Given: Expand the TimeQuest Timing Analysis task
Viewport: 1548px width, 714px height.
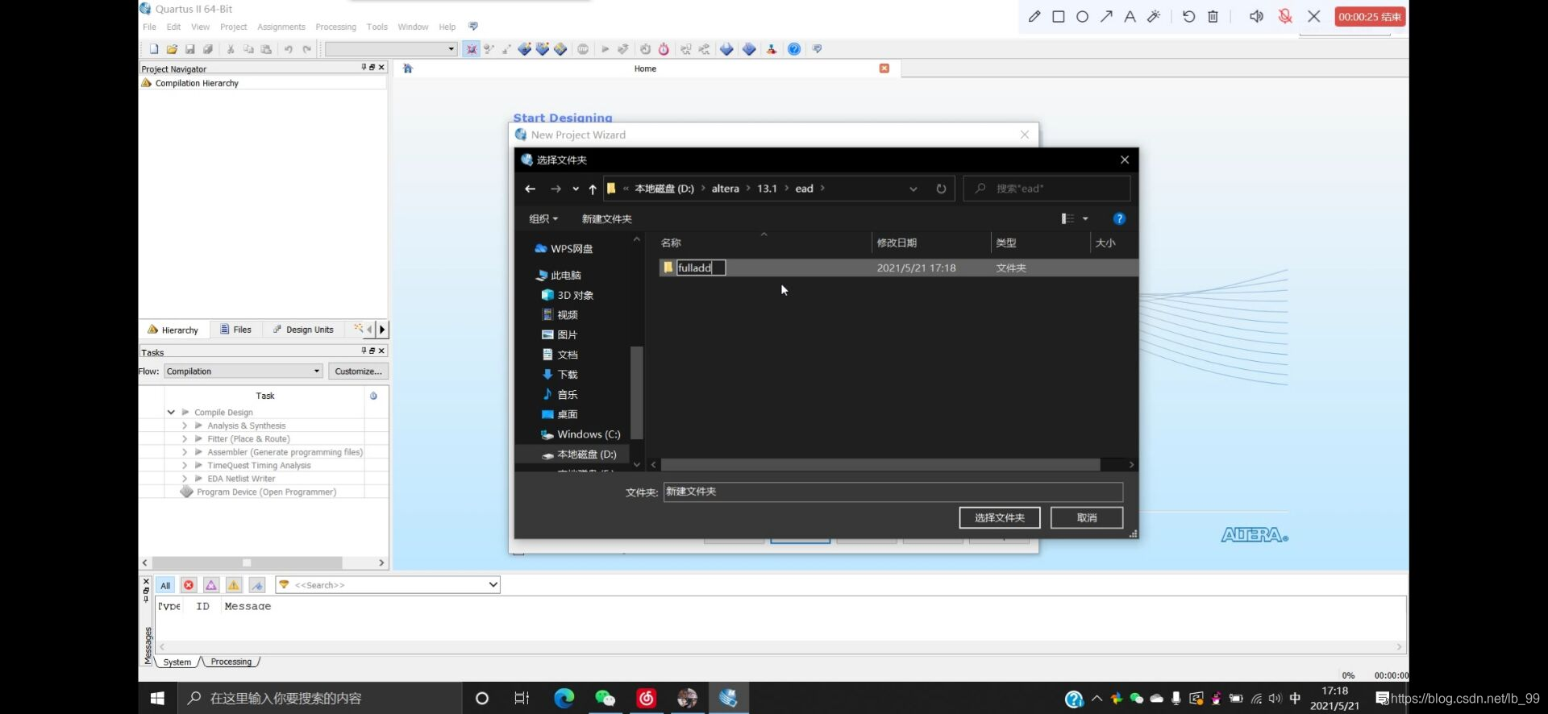Looking at the screenshot, I should [x=185, y=466].
